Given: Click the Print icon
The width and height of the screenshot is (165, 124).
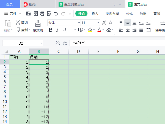Looking at the screenshot, I should tap(42, 14).
